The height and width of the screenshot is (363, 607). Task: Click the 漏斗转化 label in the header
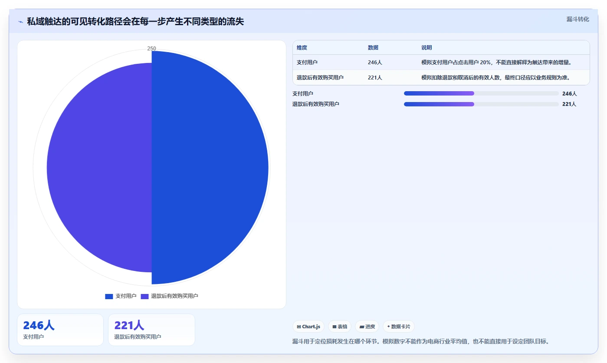(577, 19)
